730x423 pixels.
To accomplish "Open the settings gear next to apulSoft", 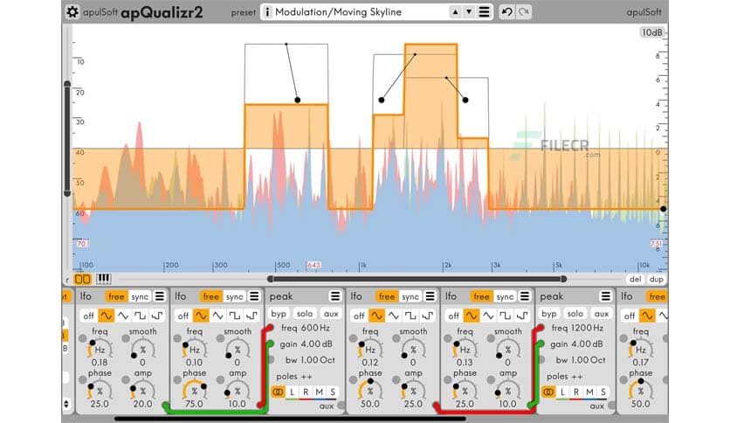I will click(73, 12).
